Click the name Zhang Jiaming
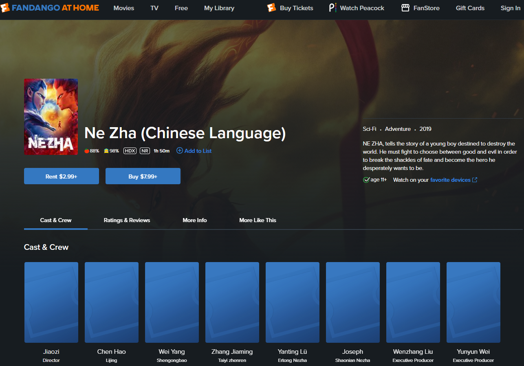The image size is (524, 366). pyautogui.click(x=232, y=351)
